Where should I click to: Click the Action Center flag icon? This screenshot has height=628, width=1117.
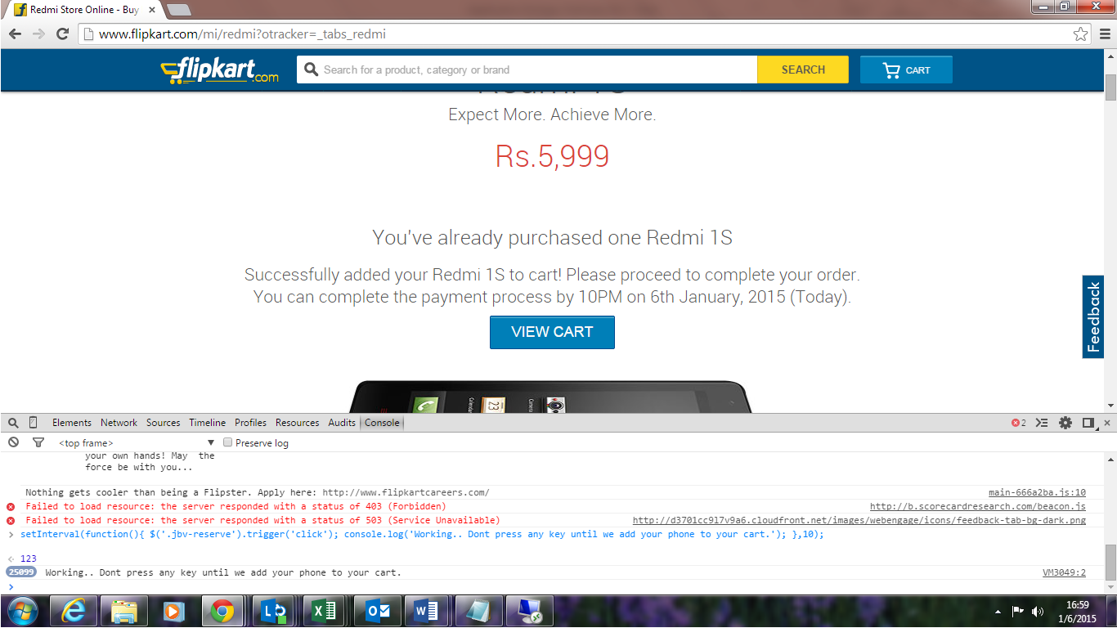coord(1018,612)
